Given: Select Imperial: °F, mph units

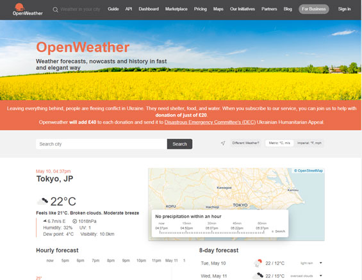Looking at the screenshot, I should [309, 143].
